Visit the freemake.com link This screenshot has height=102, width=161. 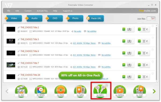[x=147, y=10]
